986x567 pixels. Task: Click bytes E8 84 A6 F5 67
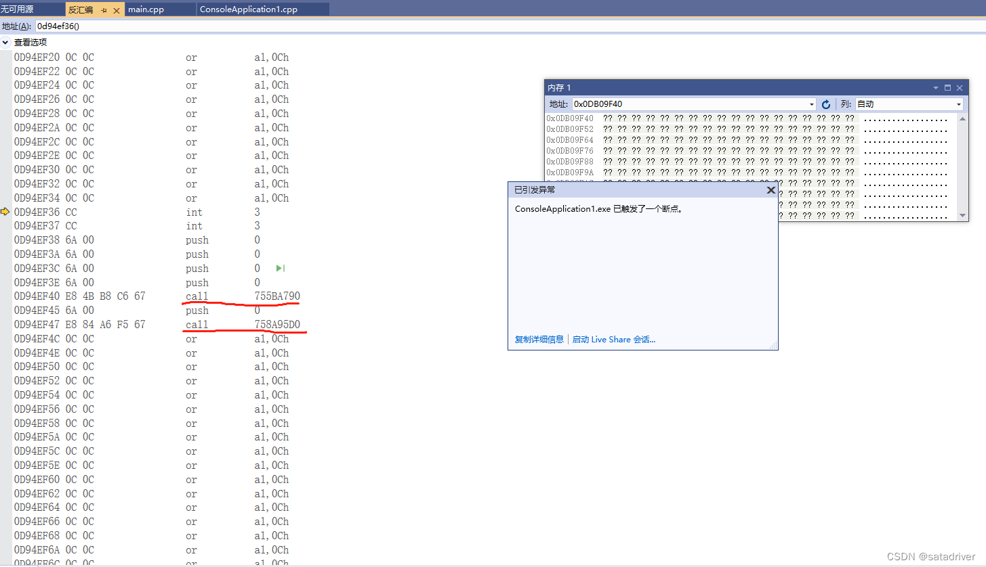pos(105,325)
